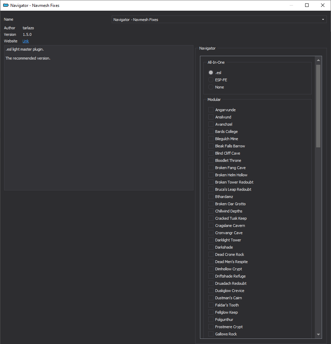Enable Bards College checkbox
The image size is (331, 344).
click(x=211, y=132)
